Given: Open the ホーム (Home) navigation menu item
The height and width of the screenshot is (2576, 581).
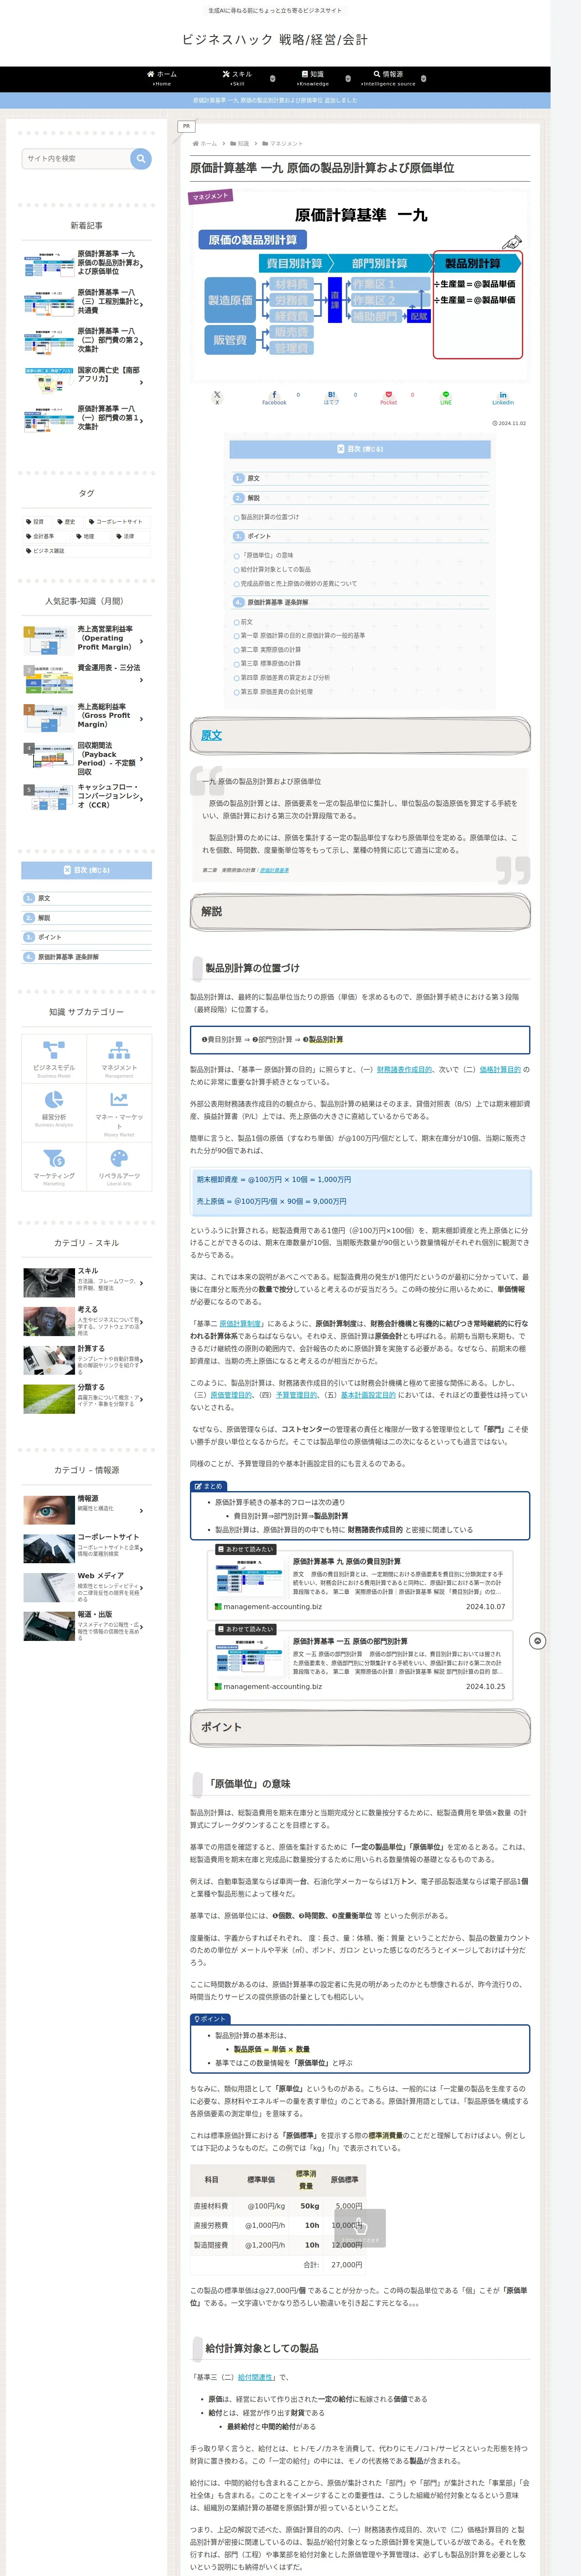Looking at the screenshot, I should coord(162,78).
